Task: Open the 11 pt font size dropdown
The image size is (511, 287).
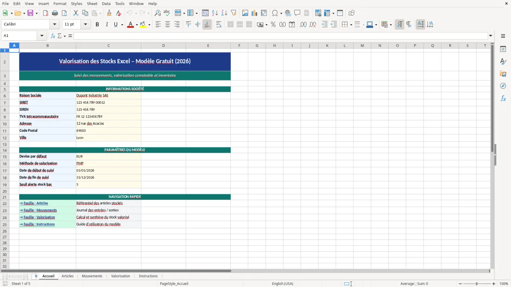Action: [86, 25]
